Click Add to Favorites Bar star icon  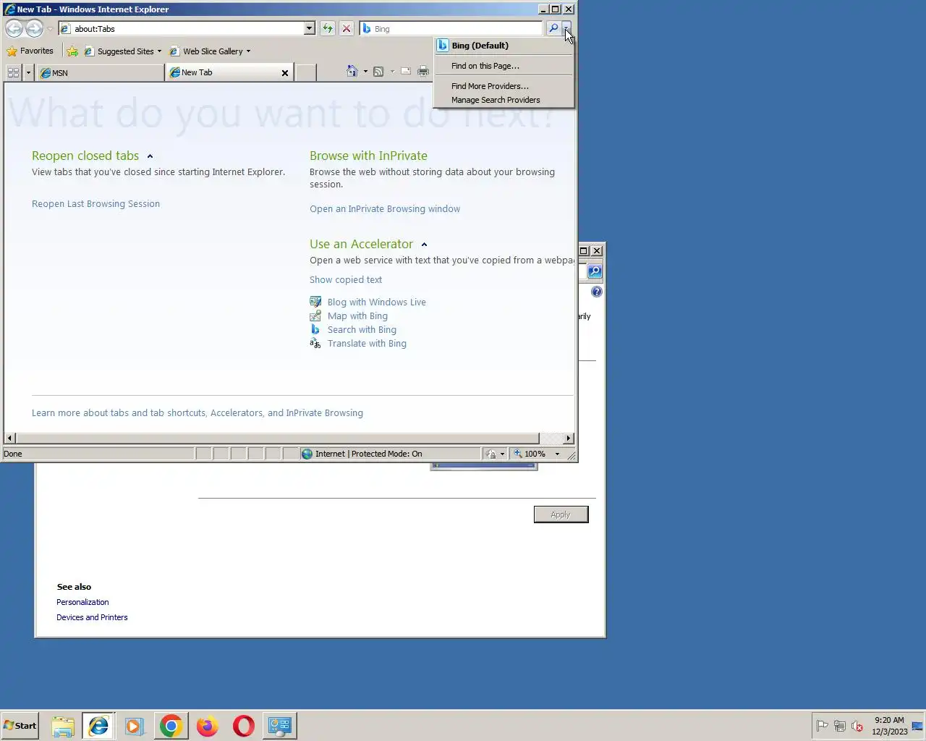pos(72,51)
